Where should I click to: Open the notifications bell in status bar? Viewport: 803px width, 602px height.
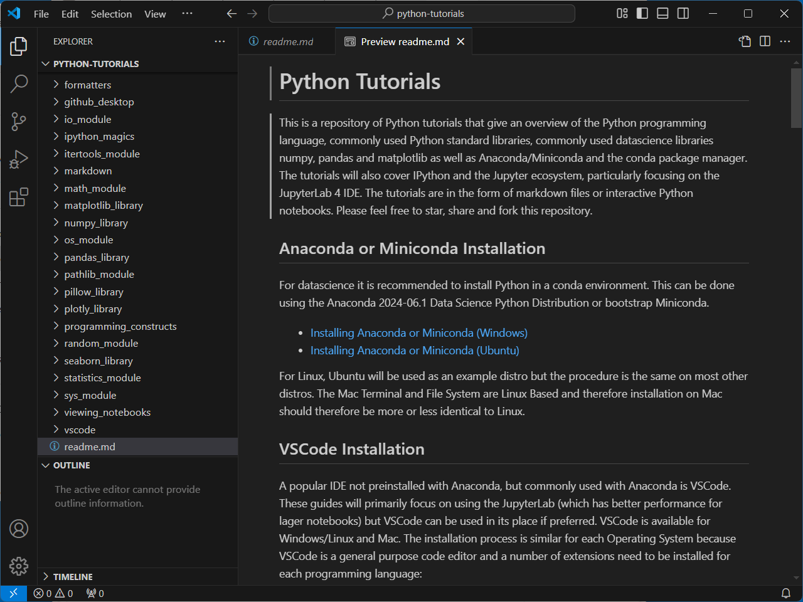point(785,593)
